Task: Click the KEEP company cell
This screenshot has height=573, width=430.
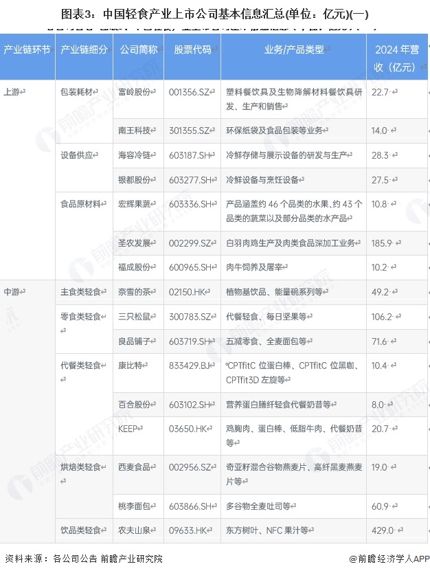Action: click(130, 429)
